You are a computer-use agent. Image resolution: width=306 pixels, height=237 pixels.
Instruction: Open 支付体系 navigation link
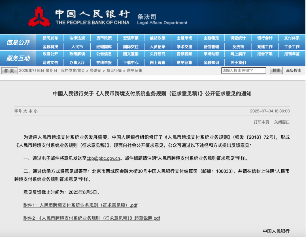292,38
